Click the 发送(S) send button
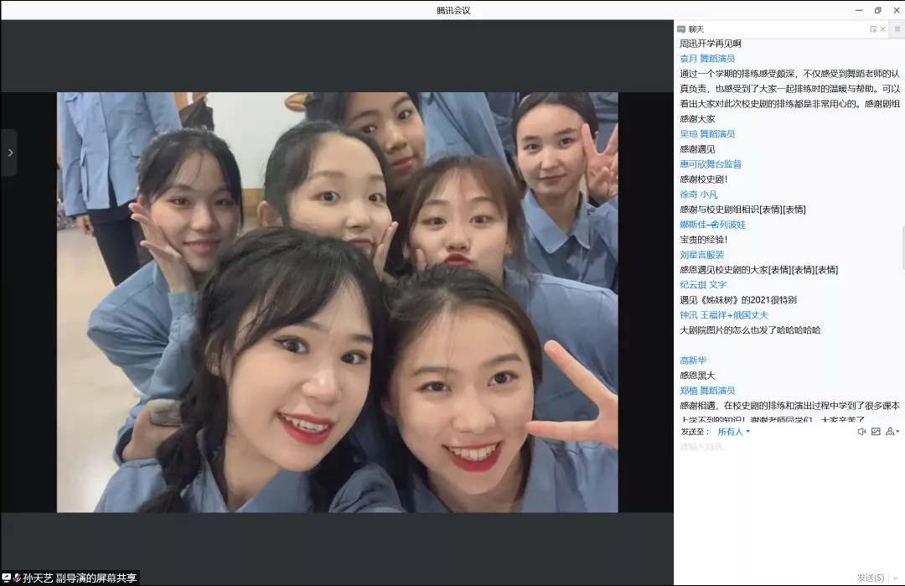 coord(870,578)
